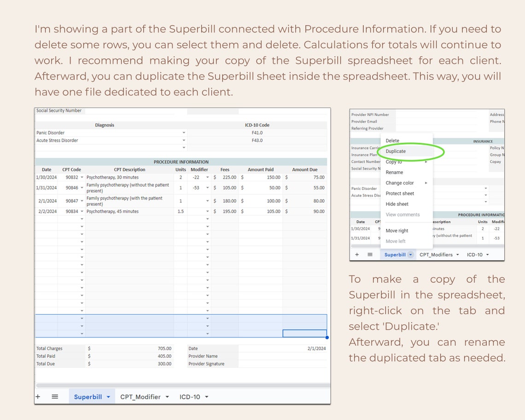Viewport: 525px width, 420px height.
Task: Add a new sheet with the plus icon
Action: coord(38,397)
